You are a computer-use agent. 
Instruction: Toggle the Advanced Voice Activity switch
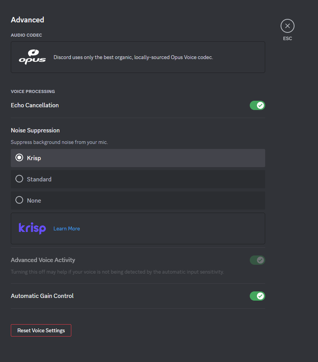click(x=257, y=260)
